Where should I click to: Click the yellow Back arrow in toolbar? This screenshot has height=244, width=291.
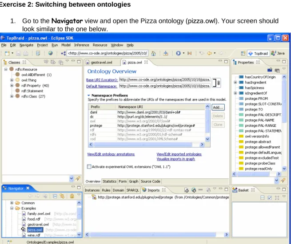coord(210,53)
